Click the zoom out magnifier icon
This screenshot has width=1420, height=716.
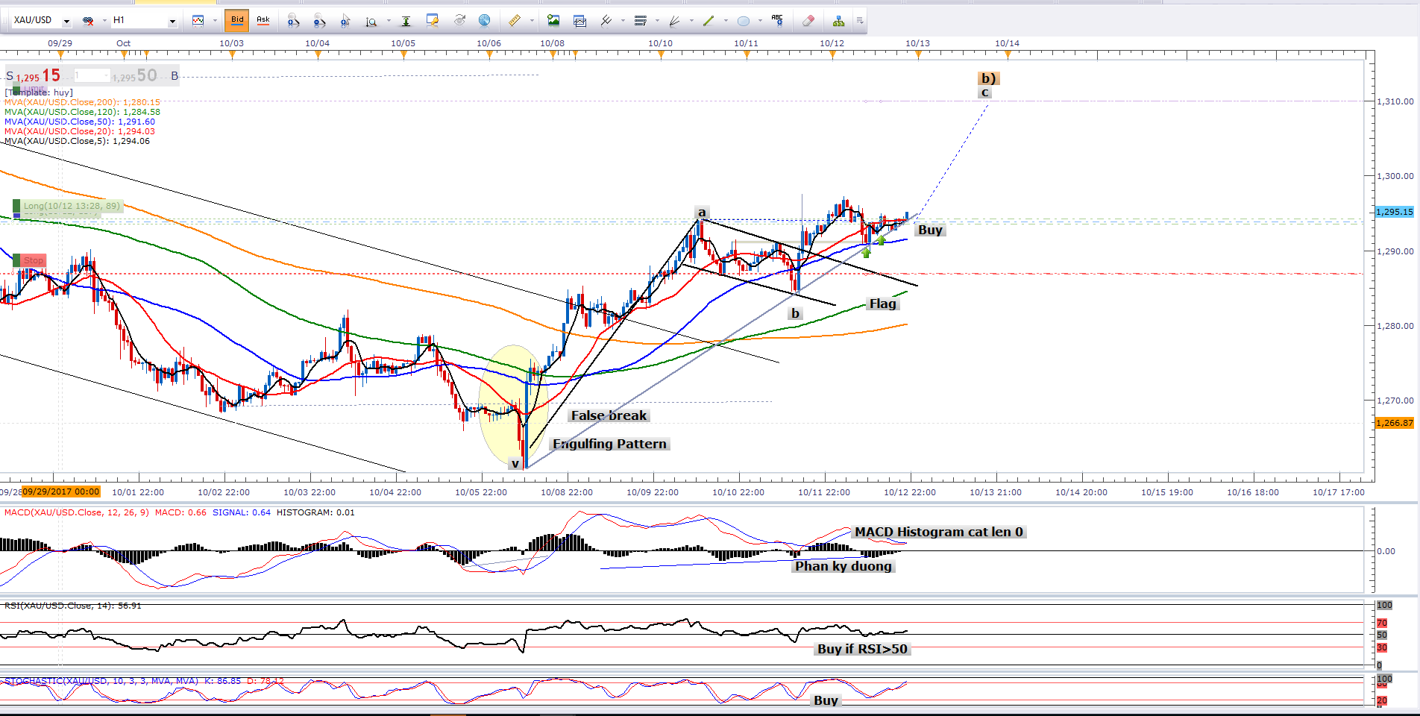(319, 21)
